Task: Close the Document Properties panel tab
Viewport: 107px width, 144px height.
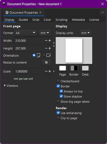Action: coord(40,12)
